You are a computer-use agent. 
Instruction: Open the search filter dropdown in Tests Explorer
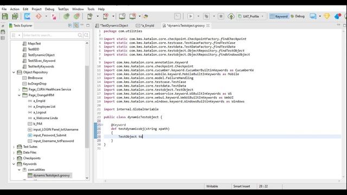20,35
